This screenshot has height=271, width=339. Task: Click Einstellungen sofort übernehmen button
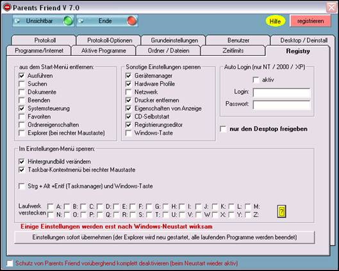pyautogui.click(x=164, y=237)
